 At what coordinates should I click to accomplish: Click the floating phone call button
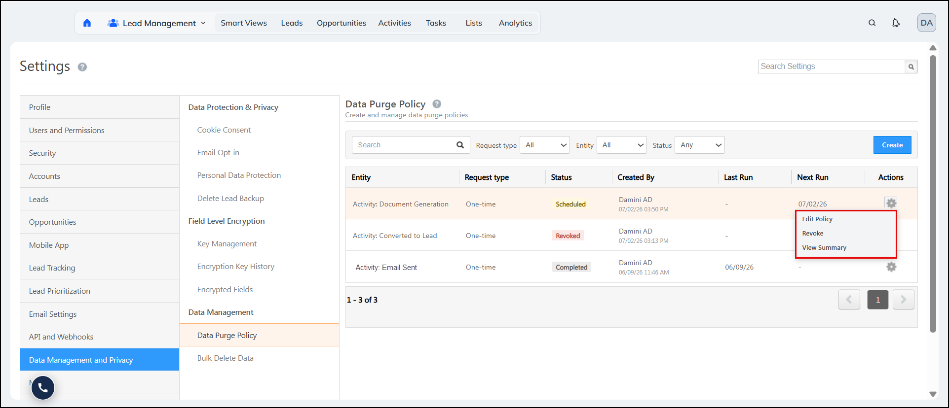pos(43,388)
